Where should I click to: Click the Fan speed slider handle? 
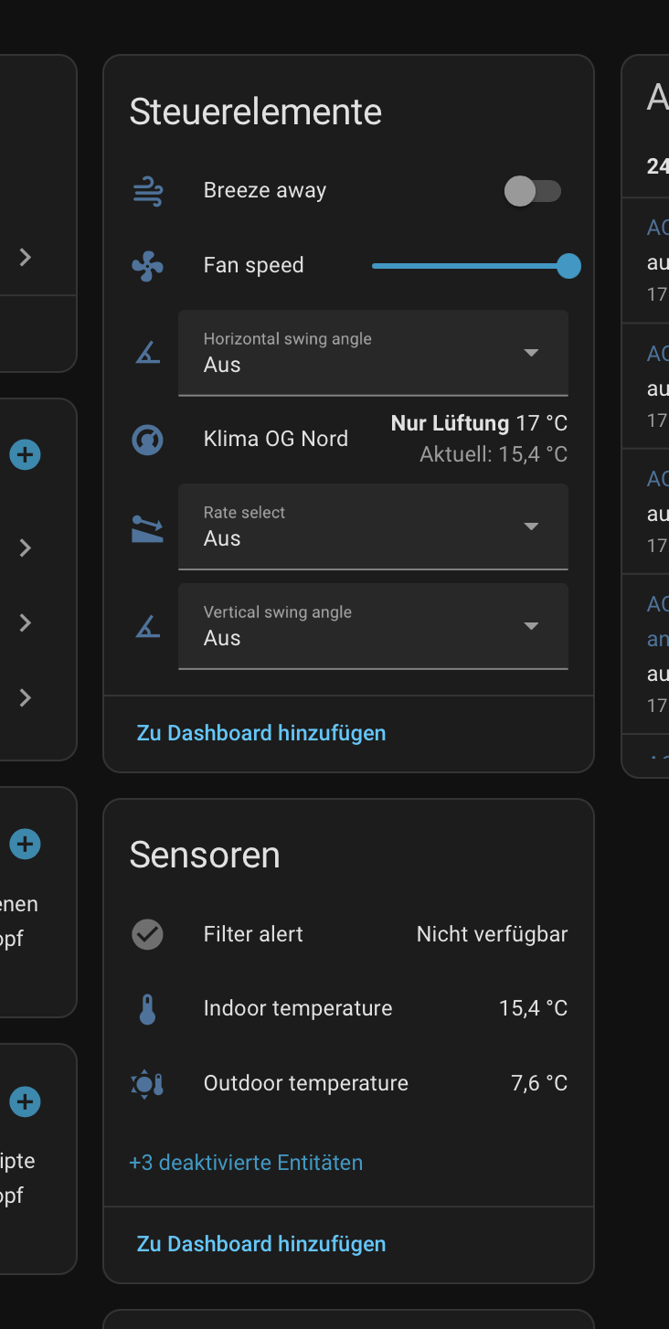click(x=568, y=266)
